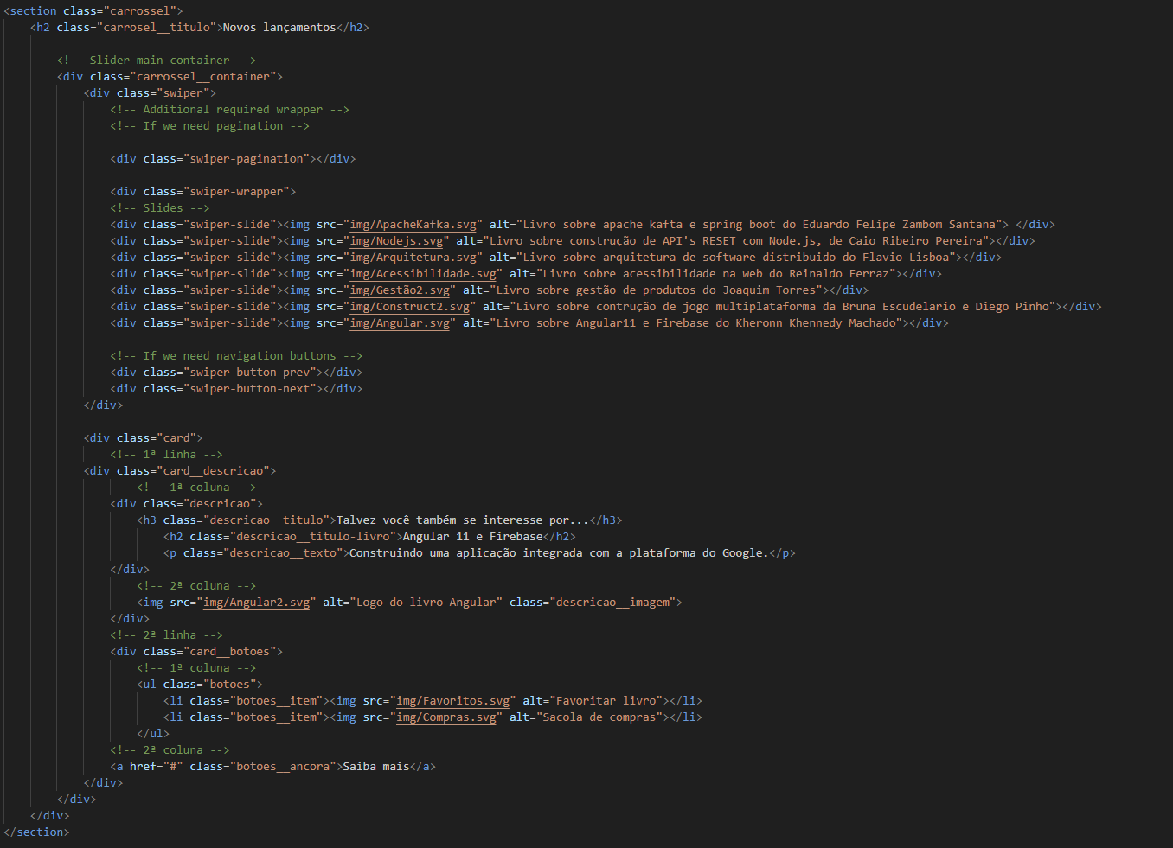Click the 'card__descricao' class name
Image resolution: width=1173 pixels, height=848 pixels.
point(214,471)
